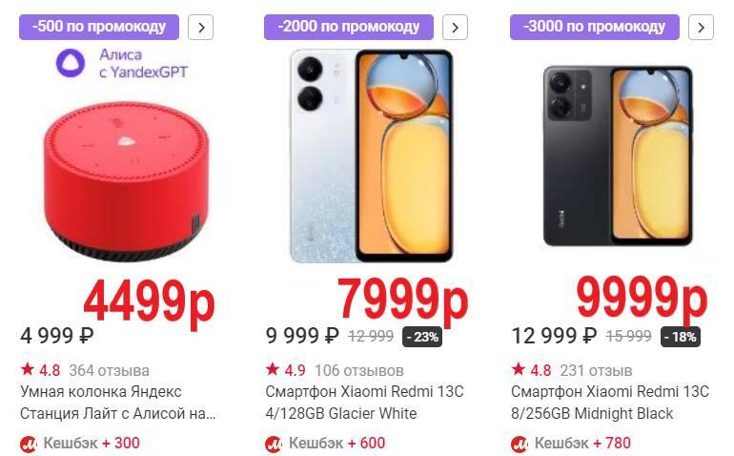This screenshot has height=456, width=734.
Task: Open the 364 отзыва reviews link
Action: (109, 371)
